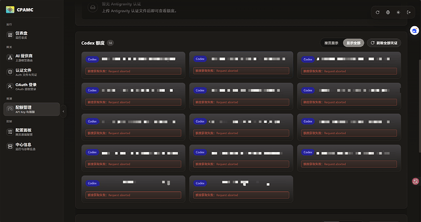Open the blue floating assistant icon
Screen dimensions: 421x222
[414, 30]
